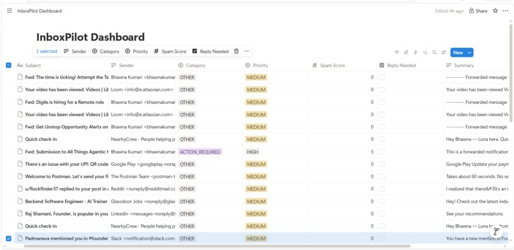Click 'Edited 4h ago' text
514x250 pixels.
[x=449, y=11]
